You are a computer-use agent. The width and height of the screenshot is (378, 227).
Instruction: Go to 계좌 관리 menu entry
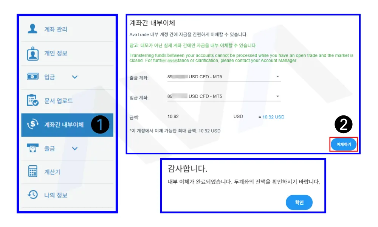67,29
